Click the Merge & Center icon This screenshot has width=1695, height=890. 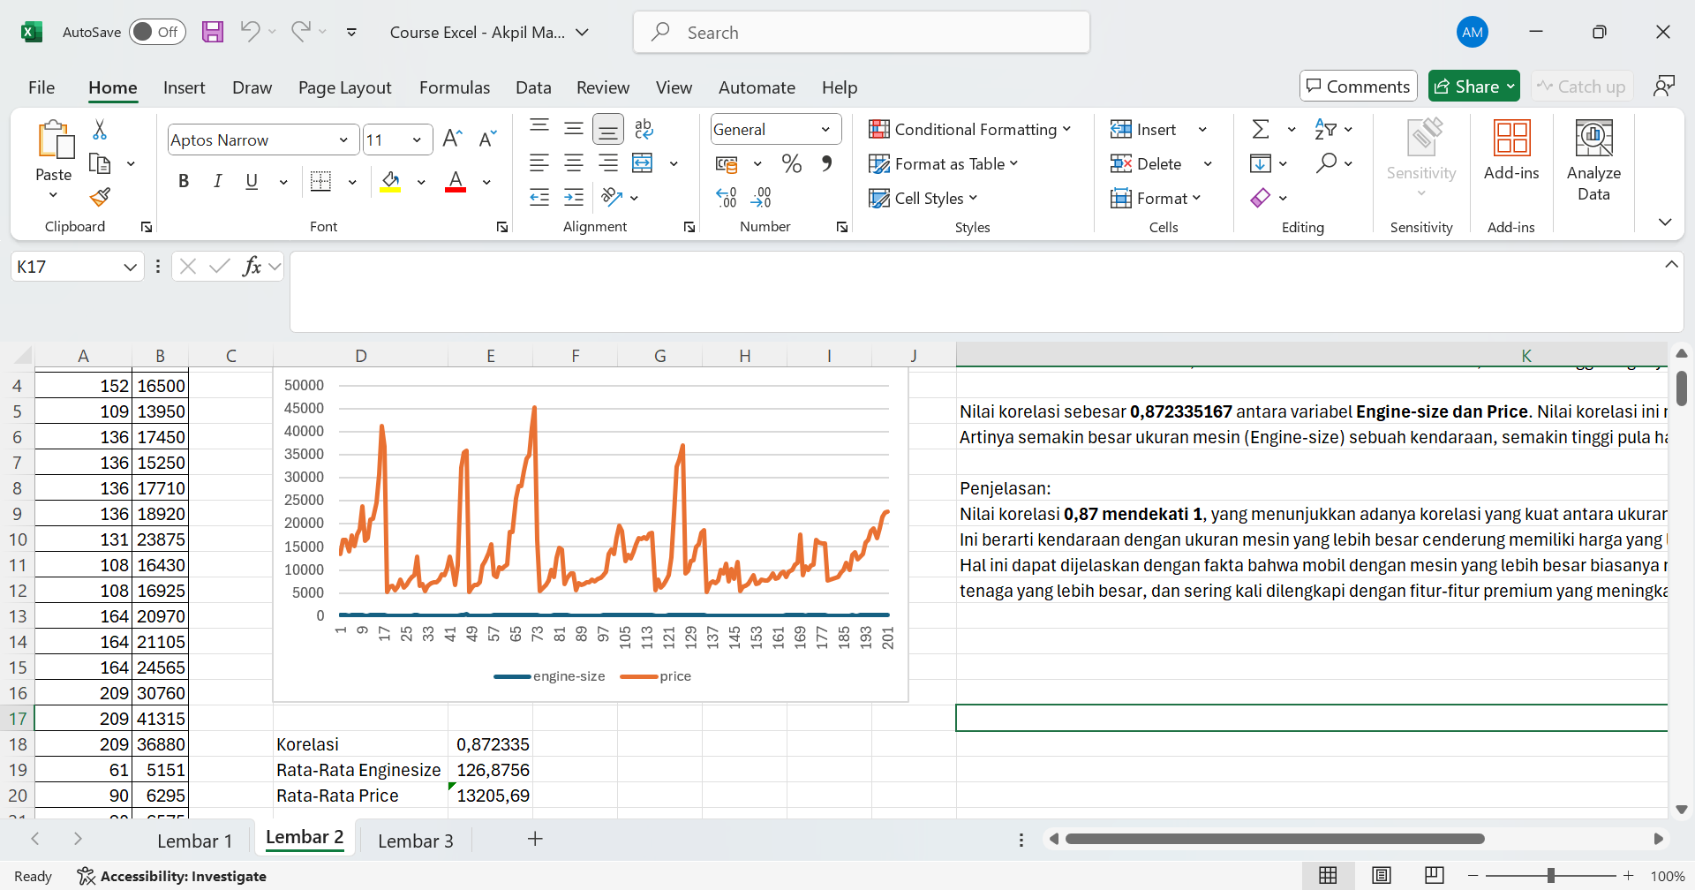[x=643, y=162]
